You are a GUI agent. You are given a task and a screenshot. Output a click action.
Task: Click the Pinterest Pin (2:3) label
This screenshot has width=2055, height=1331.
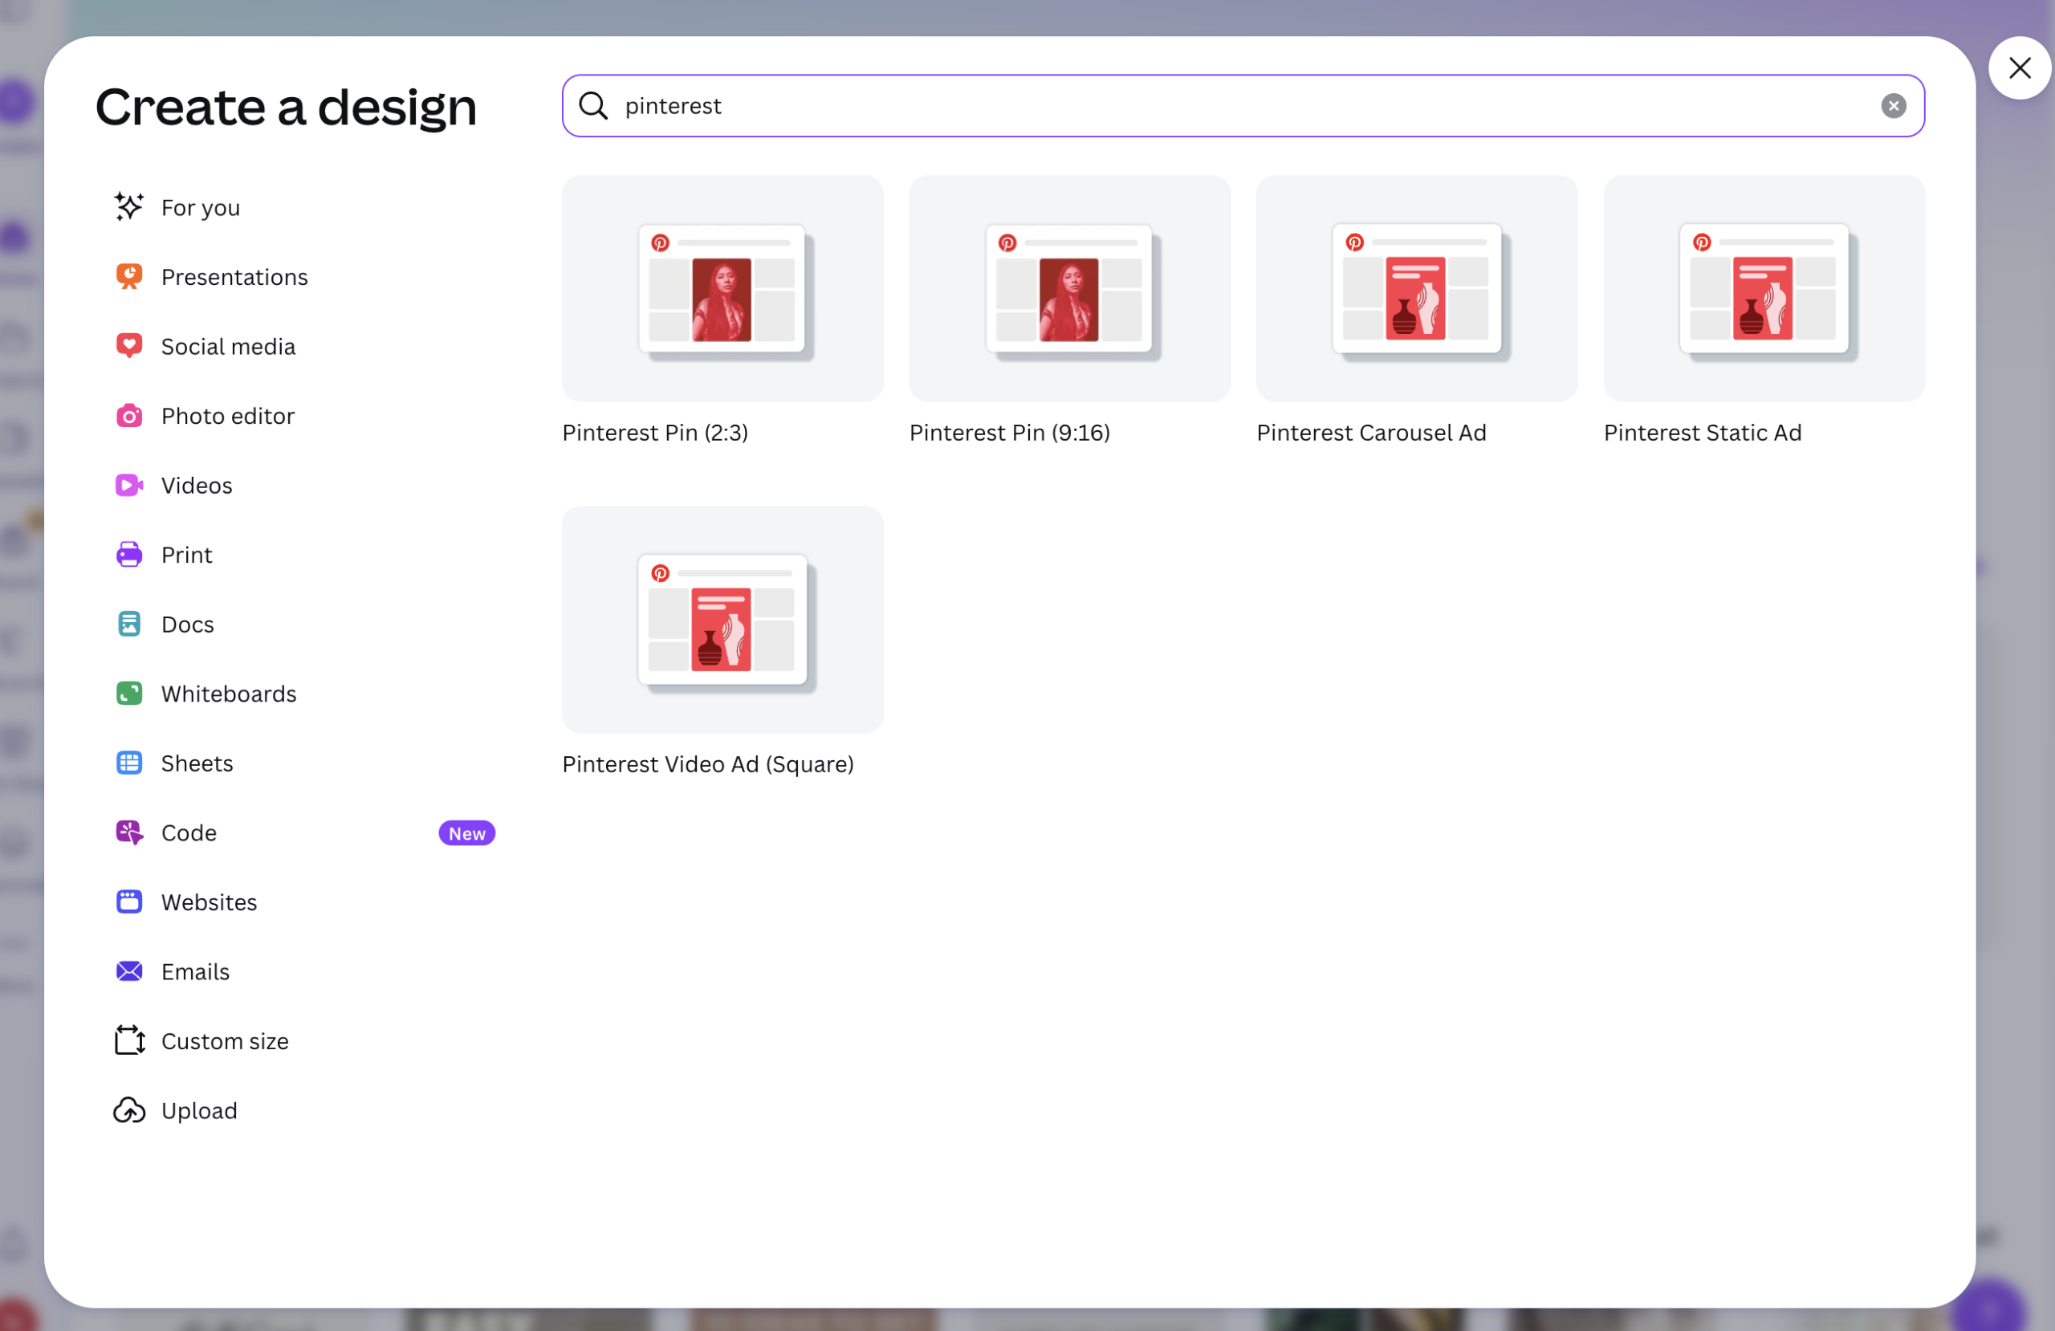pyautogui.click(x=654, y=432)
